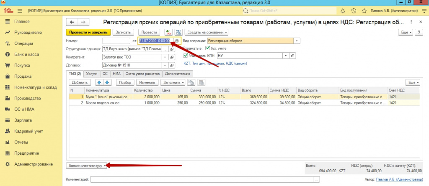Image resolution: width=429 pixels, height=186 pixels.
Task: Select row Мука "Цесна" nomenclature cell
Action: 109,97
